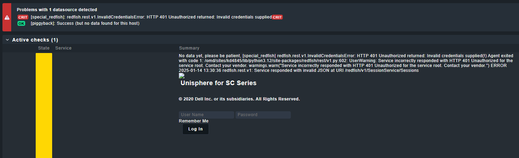Focus the Password input field

point(263,115)
